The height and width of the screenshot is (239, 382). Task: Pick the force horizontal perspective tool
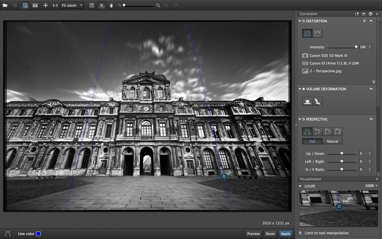(x=317, y=131)
